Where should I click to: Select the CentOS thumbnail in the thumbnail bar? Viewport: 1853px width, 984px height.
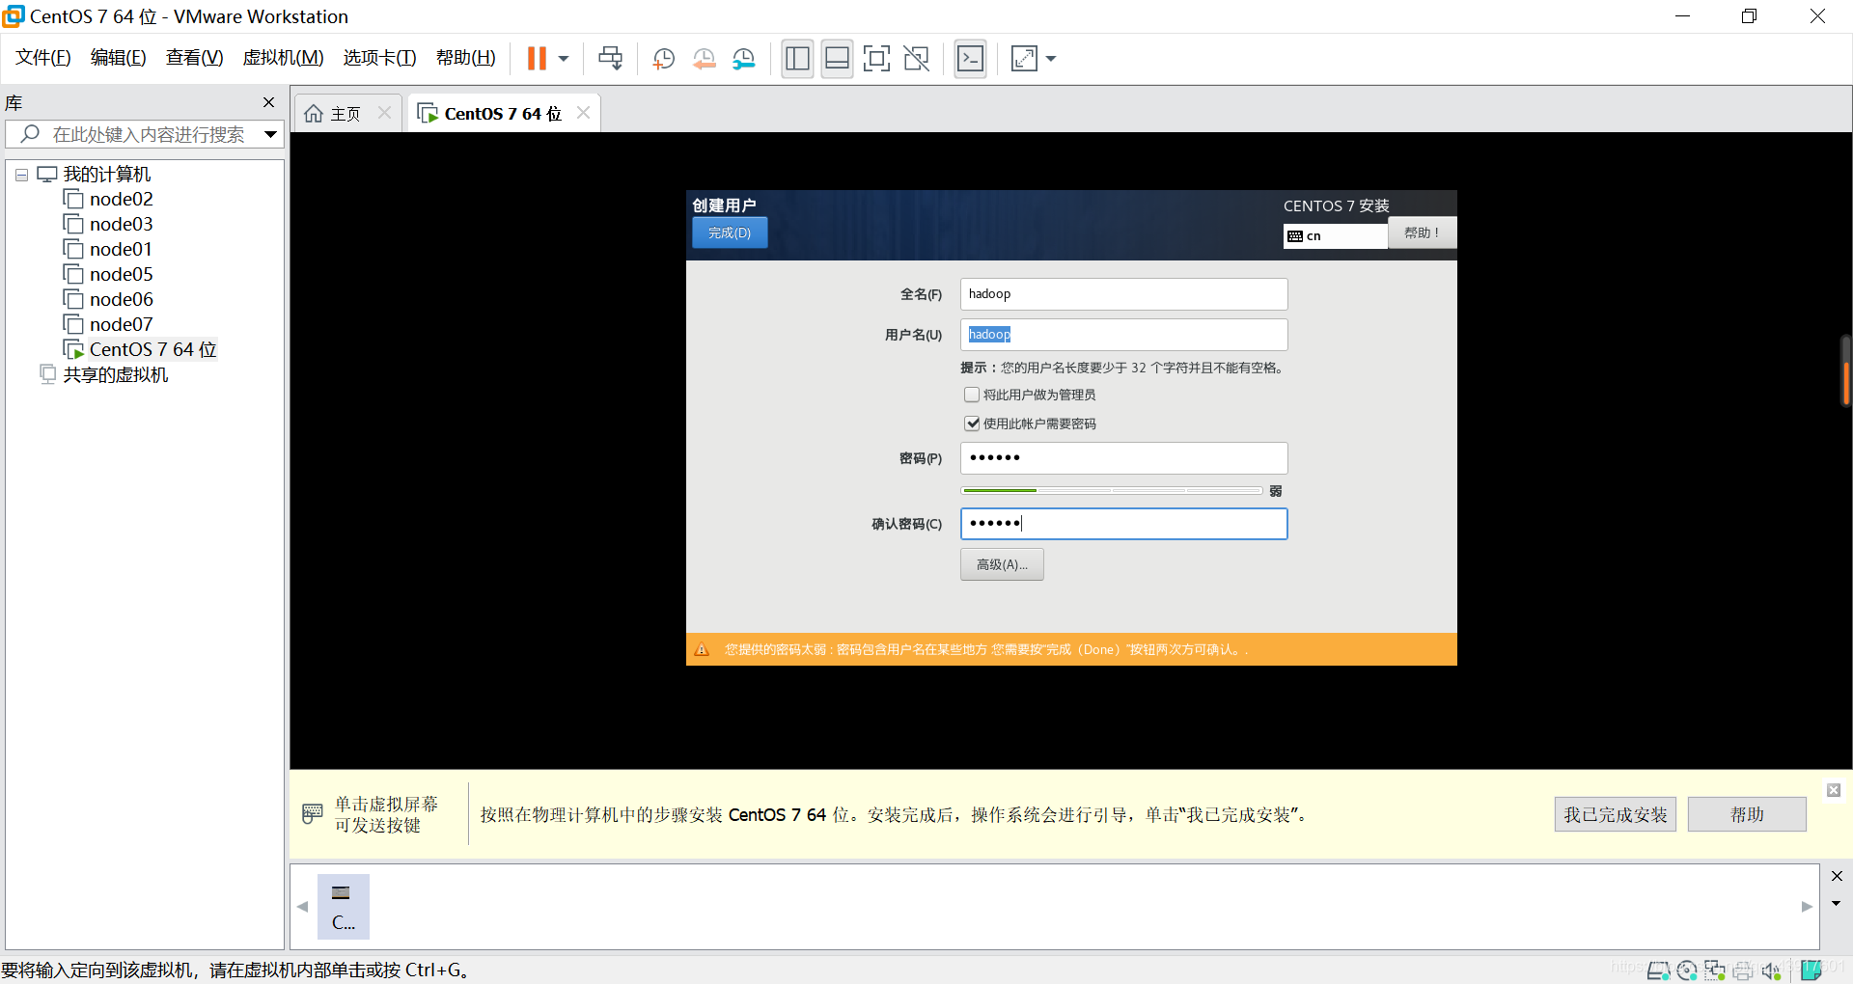[343, 907]
